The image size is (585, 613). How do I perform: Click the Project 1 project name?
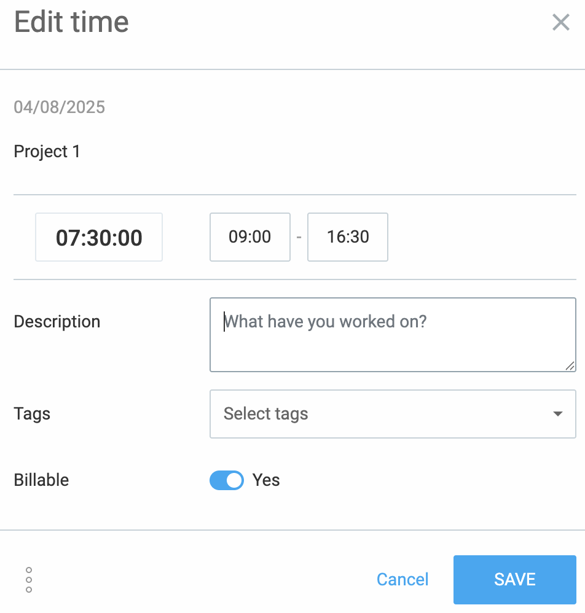(47, 152)
